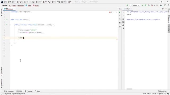The width and height of the screenshot is (170, 95).
Task: Toggle the Database tool window
Action: click(169, 19)
